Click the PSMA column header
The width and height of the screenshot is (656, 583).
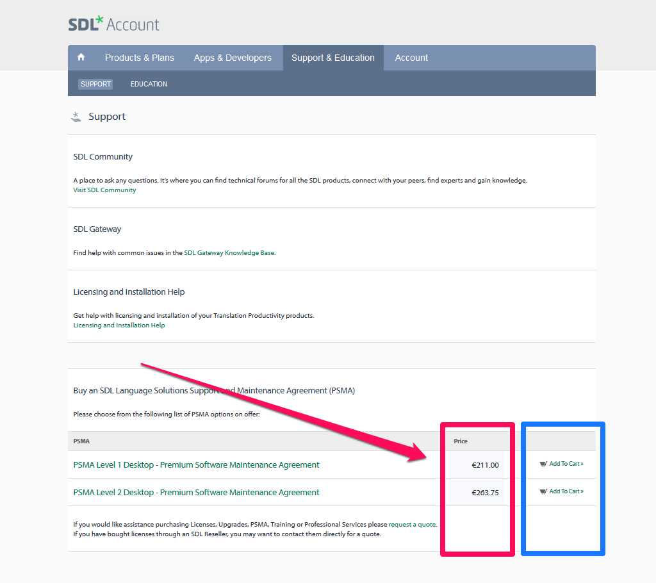click(81, 441)
